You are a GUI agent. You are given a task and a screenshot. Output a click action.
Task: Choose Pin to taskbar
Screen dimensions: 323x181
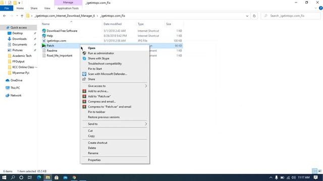point(115,112)
